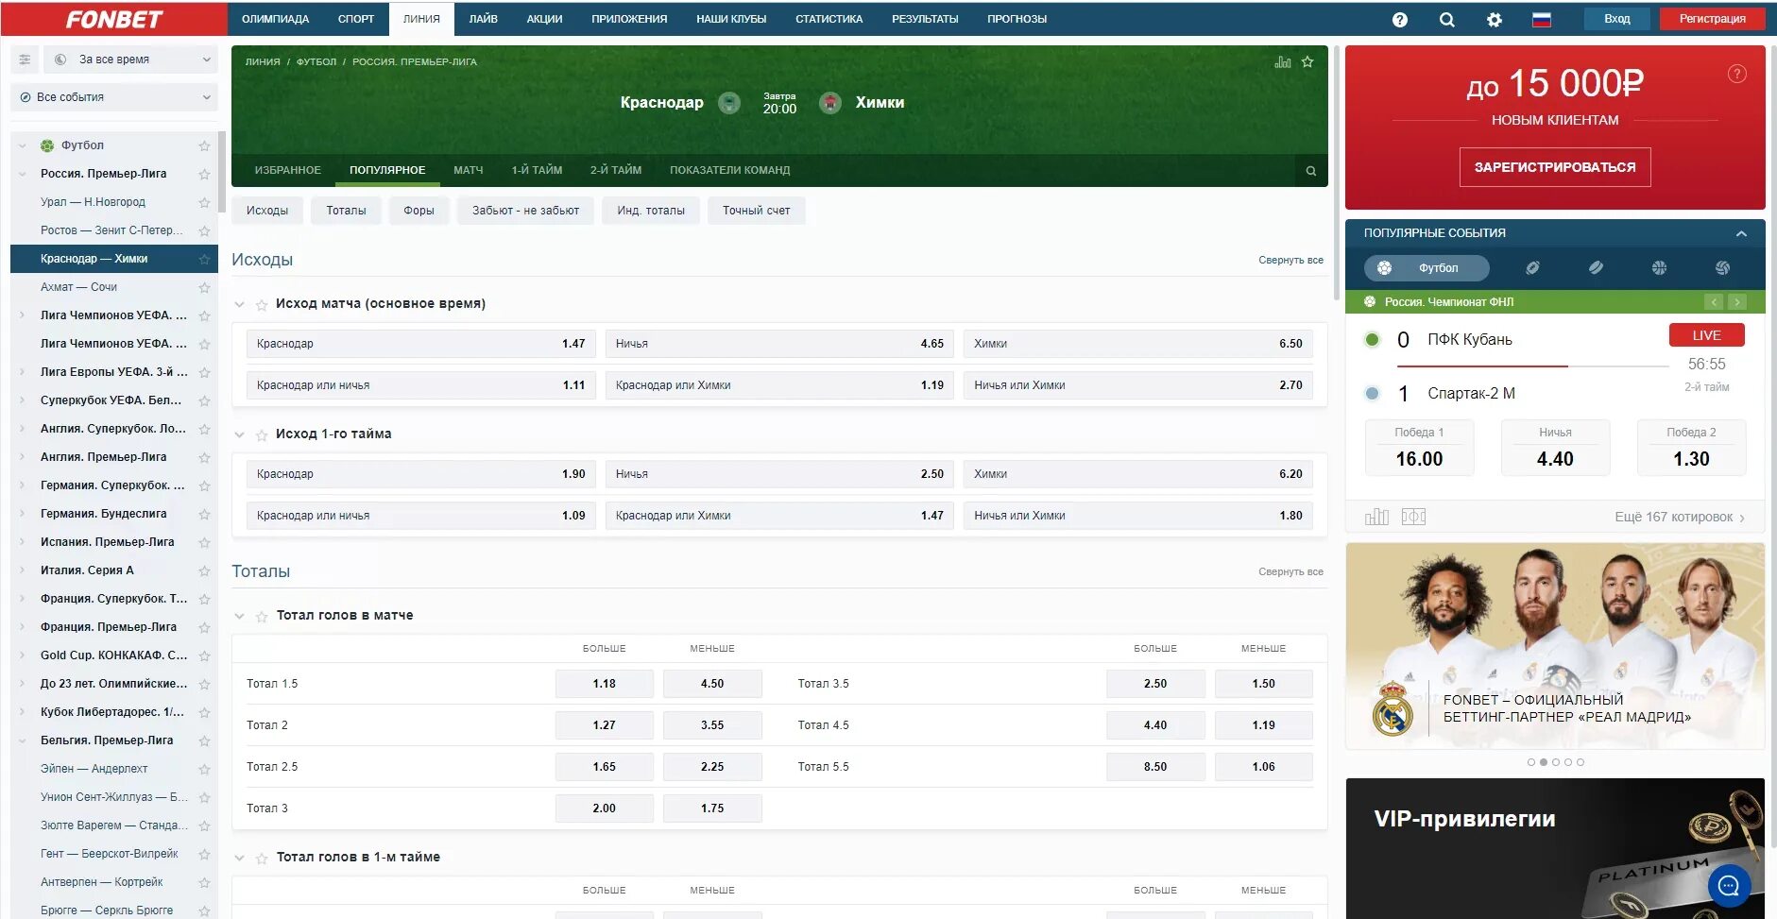This screenshot has height=919, width=1777.
Task: Favorite Ахмат — Сочи with its star
Action: pyautogui.click(x=204, y=287)
